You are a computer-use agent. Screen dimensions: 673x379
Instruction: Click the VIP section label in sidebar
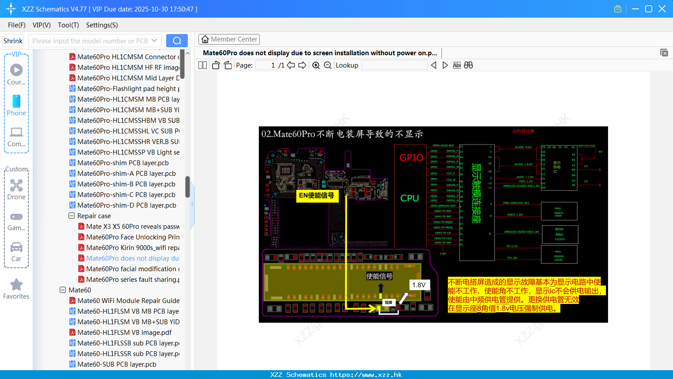point(17,54)
